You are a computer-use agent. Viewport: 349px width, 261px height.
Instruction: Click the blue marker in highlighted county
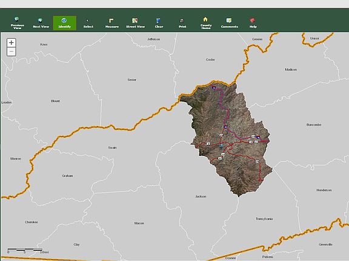point(221,146)
